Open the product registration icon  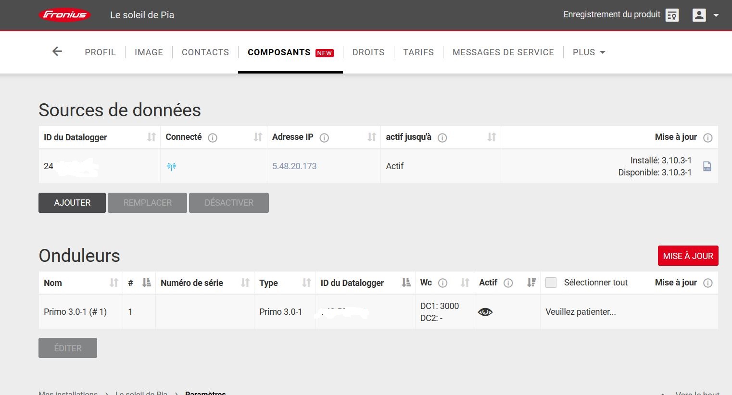pos(672,15)
